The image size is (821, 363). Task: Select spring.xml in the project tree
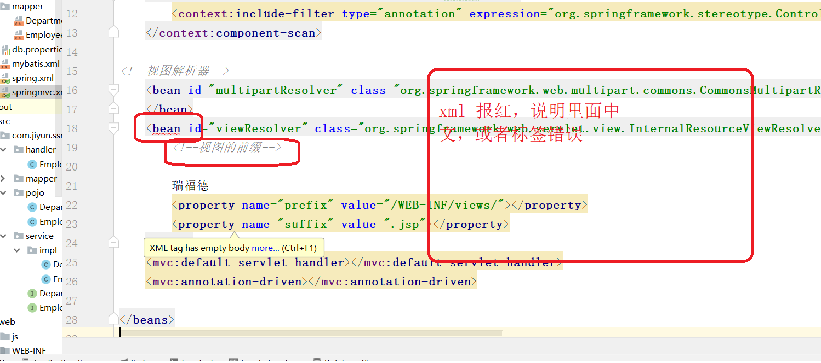point(33,78)
